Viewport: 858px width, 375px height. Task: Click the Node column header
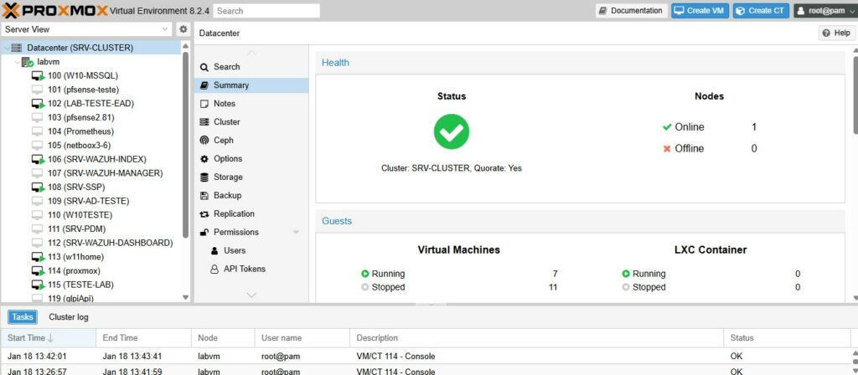223,338
